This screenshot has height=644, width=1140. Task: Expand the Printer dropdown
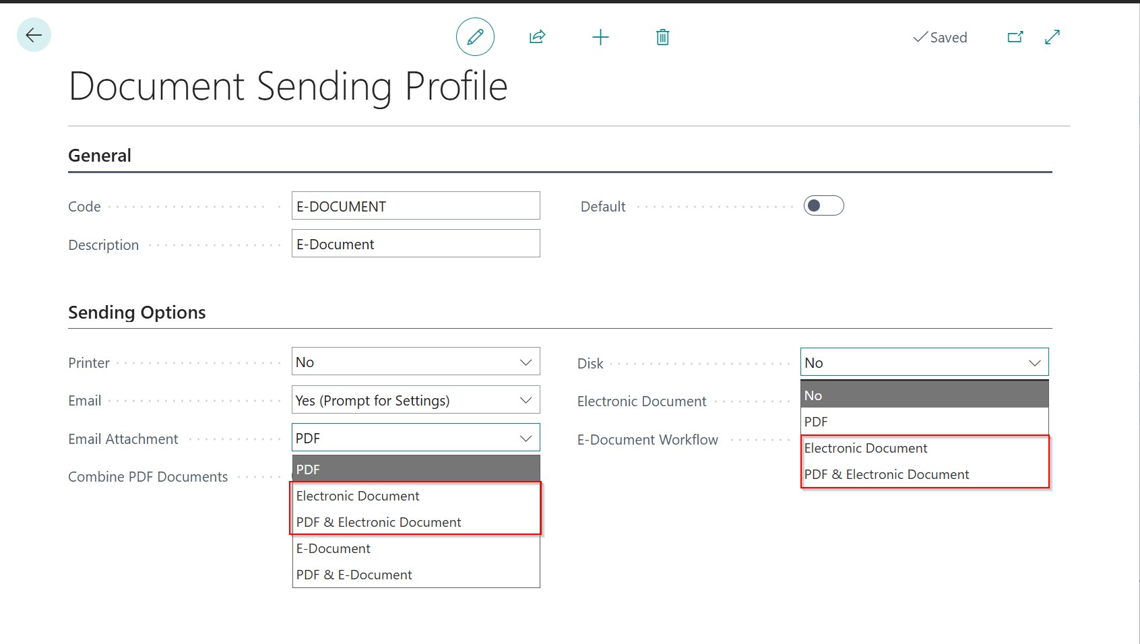(x=416, y=362)
